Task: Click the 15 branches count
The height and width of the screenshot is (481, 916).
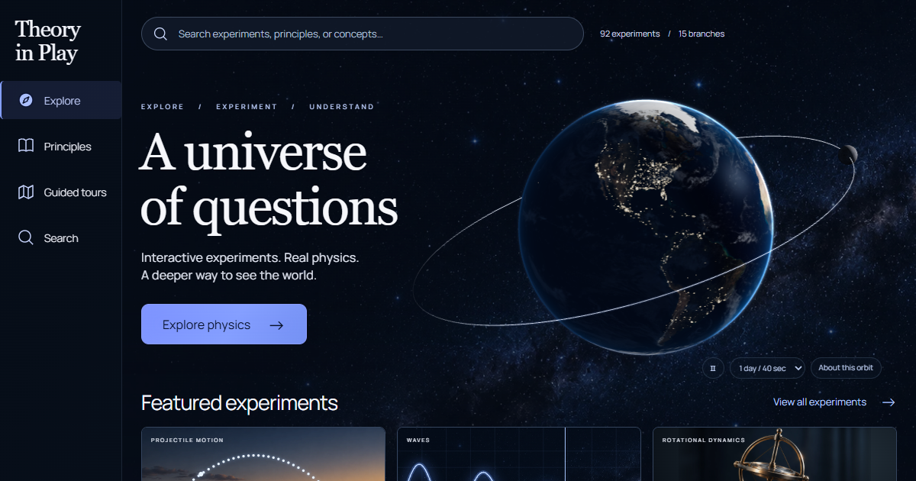Action: click(x=702, y=34)
